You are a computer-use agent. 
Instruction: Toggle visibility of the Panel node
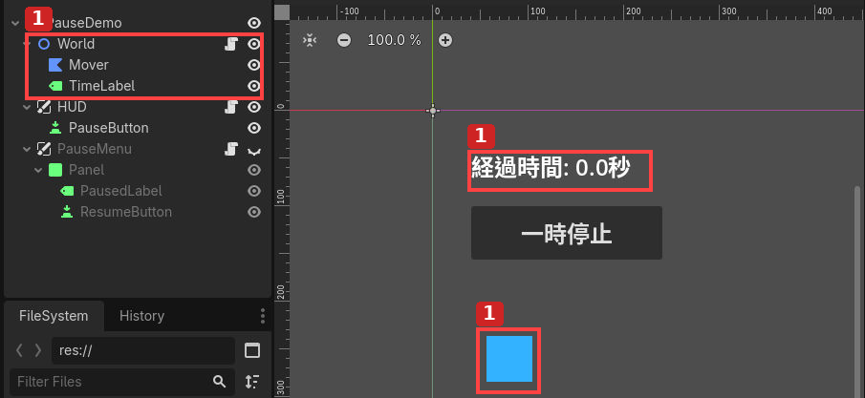[253, 170]
